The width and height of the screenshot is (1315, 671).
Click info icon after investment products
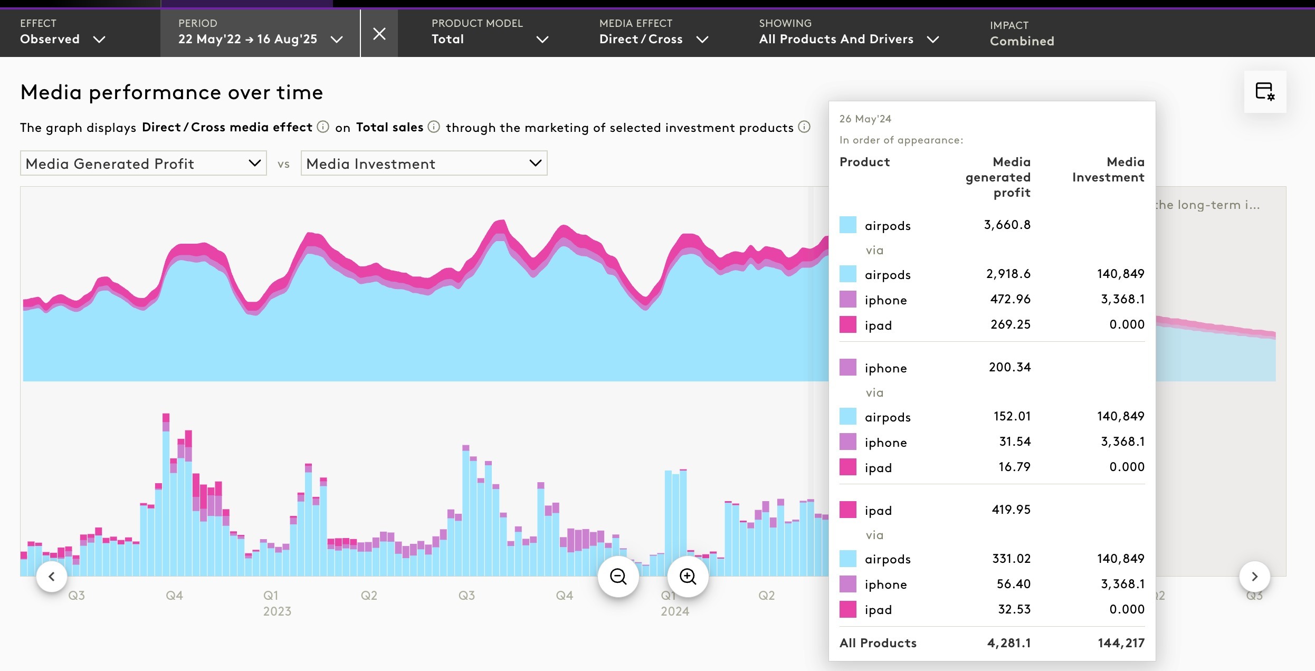(804, 127)
